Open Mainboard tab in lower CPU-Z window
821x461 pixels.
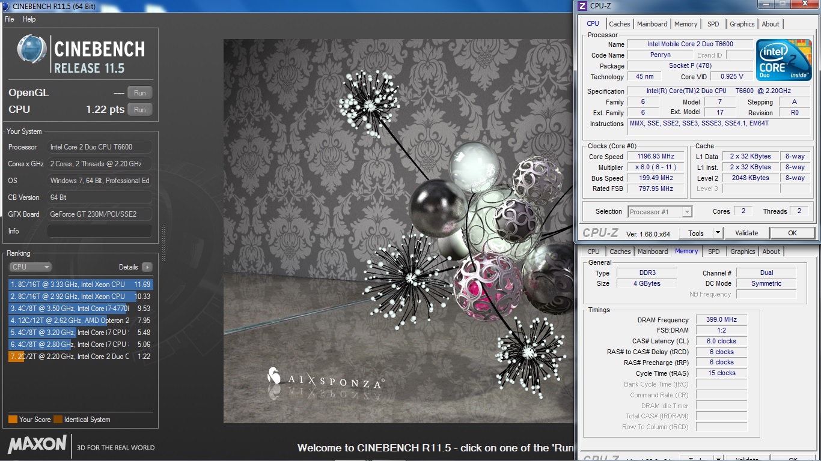653,252
